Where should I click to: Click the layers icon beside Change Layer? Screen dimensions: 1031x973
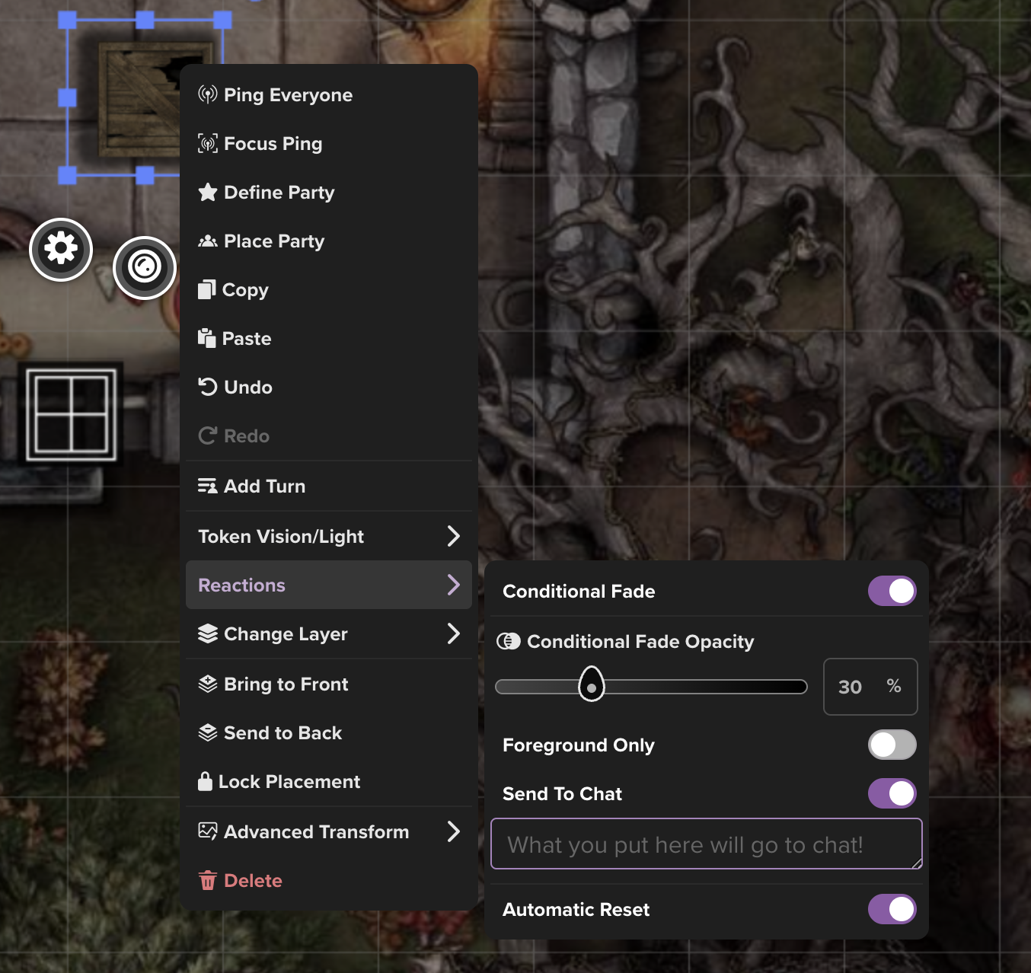tap(207, 634)
